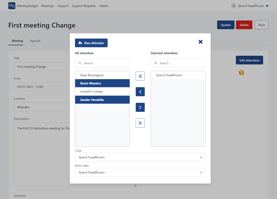The height and width of the screenshot is (199, 277).
Task: Deselect Kevin Wauters in the attendees list
Action: 102,83
